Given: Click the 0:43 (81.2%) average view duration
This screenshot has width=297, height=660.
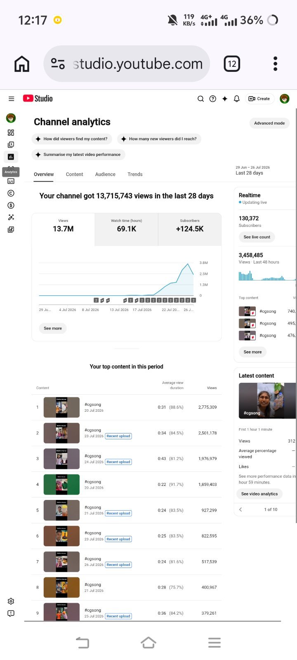Looking at the screenshot, I should point(170,459).
